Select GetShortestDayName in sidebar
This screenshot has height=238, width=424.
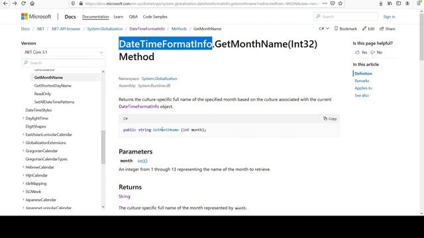pyautogui.click(x=53, y=85)
